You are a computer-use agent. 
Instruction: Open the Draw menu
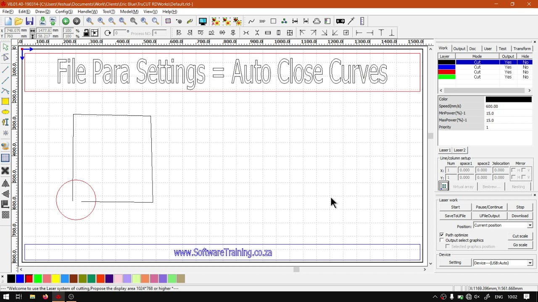(43, 12)
